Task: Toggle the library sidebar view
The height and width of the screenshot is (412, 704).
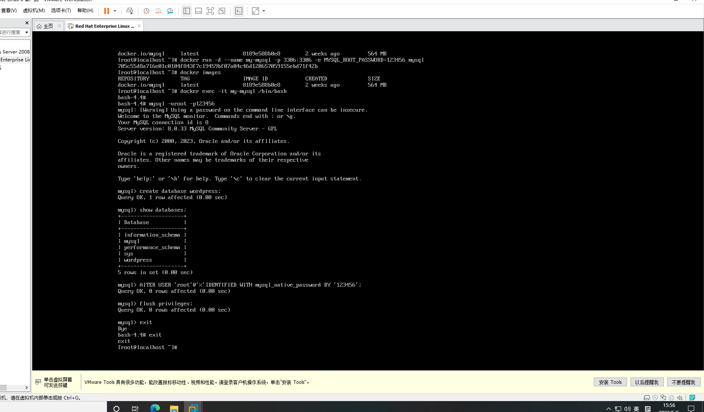Action: pos(187,11)
